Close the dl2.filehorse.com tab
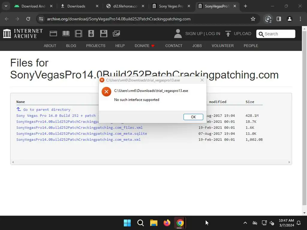 (143, 6)
